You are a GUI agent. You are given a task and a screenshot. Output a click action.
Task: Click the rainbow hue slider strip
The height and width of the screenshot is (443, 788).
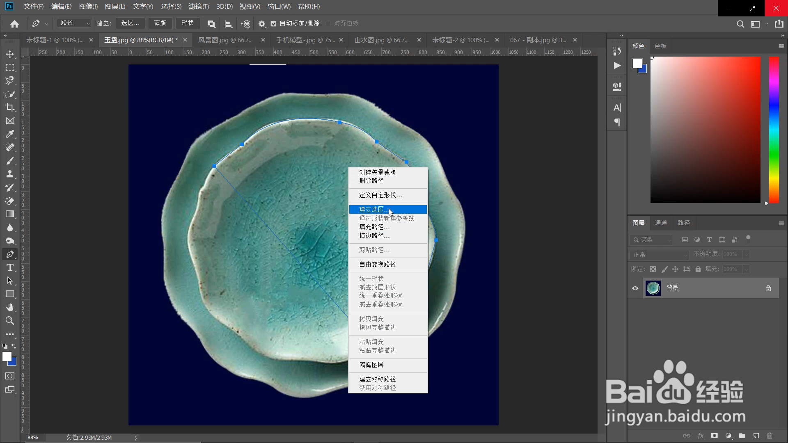pyautogui.click(x=774, y=130)
